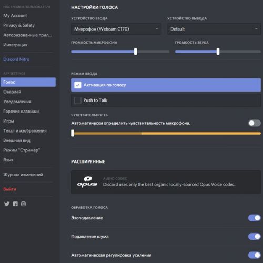This screenshot has width=263, height=263.
Task: Go to Privacy & Safety settings
Action: tap(19, 25)
